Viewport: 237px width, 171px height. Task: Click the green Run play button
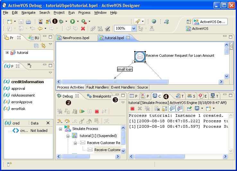tap(73, 21)
